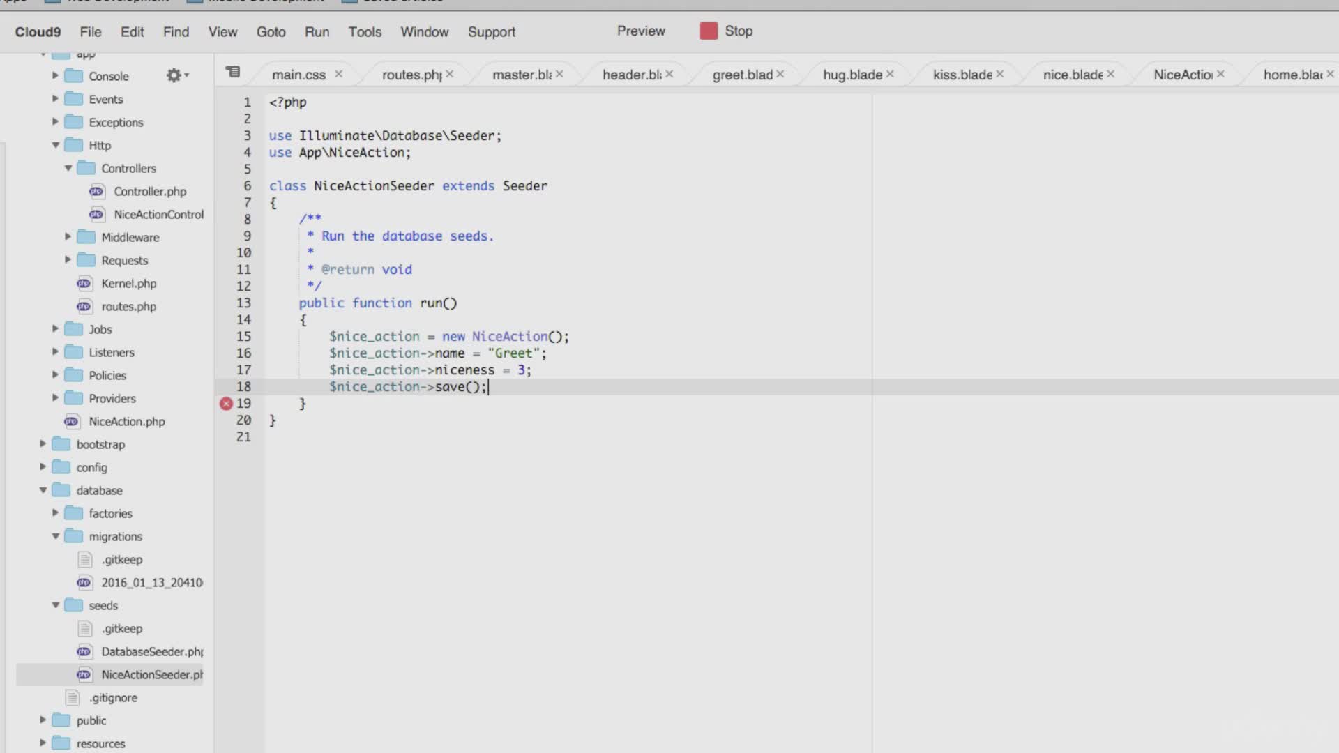Expand the Requests folder arrow

(68, 260)
